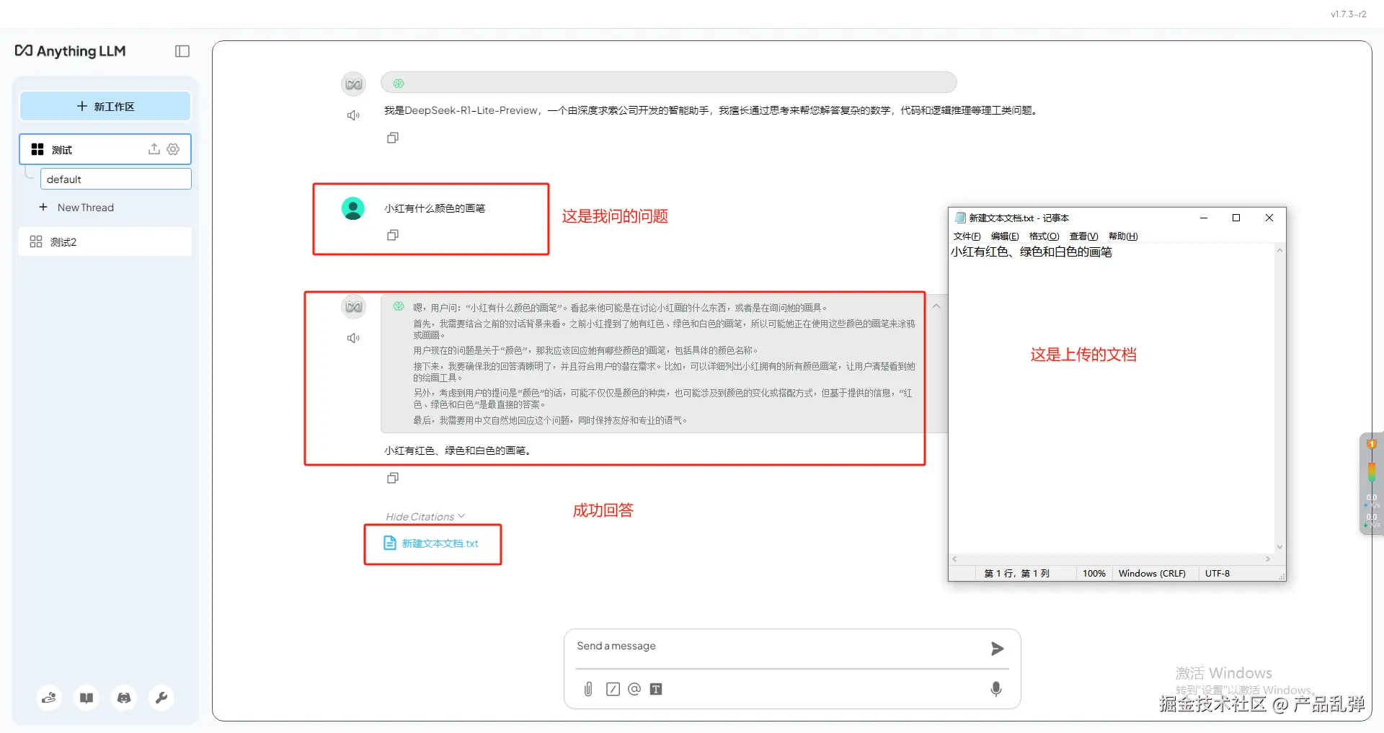
Task: Click Notepad text 小红有红色、绿色和白色的画笔
Action: pyautogui.click(x=1032, y=252)
